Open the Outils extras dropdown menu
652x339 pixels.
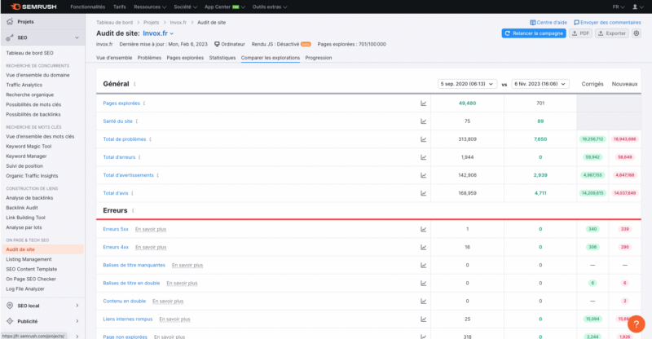pos(270,7)
